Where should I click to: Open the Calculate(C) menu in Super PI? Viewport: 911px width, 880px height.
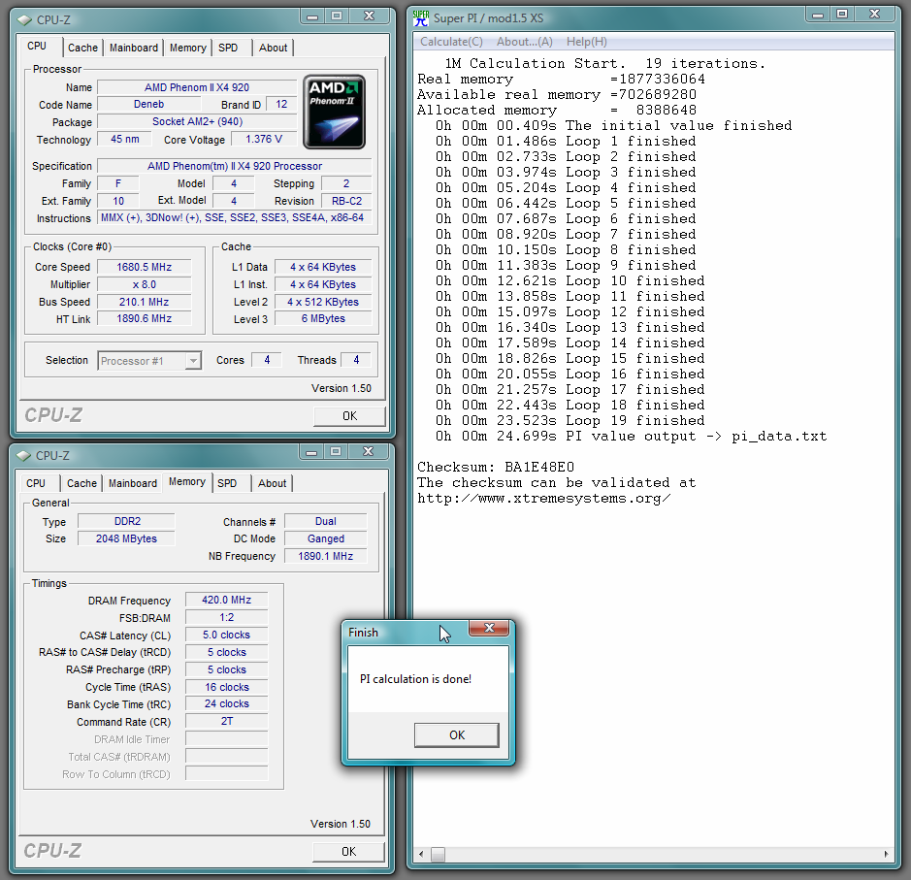pyautogui.click(x=451, y=42)
